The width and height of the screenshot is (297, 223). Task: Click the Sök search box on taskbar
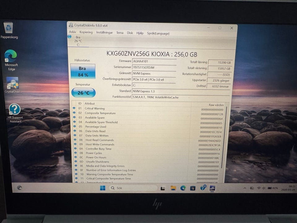click(x=133, y=188)
